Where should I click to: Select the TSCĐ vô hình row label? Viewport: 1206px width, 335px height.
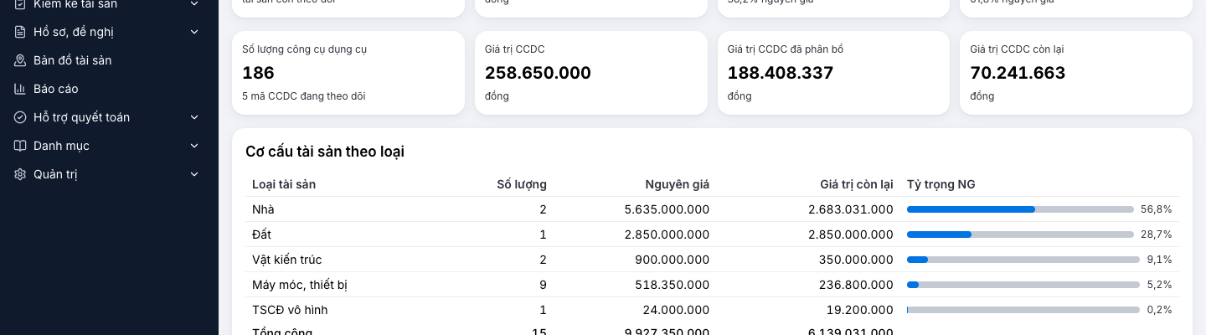[290, 310]
